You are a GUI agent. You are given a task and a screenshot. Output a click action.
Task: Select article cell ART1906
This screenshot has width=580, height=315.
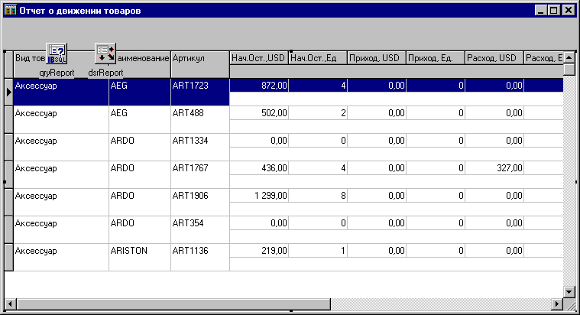tap(200, 202)
